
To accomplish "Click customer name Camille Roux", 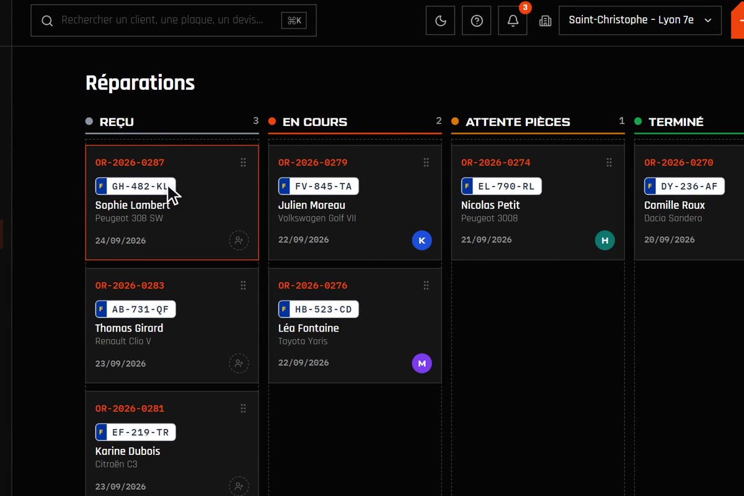I will 674,205.
